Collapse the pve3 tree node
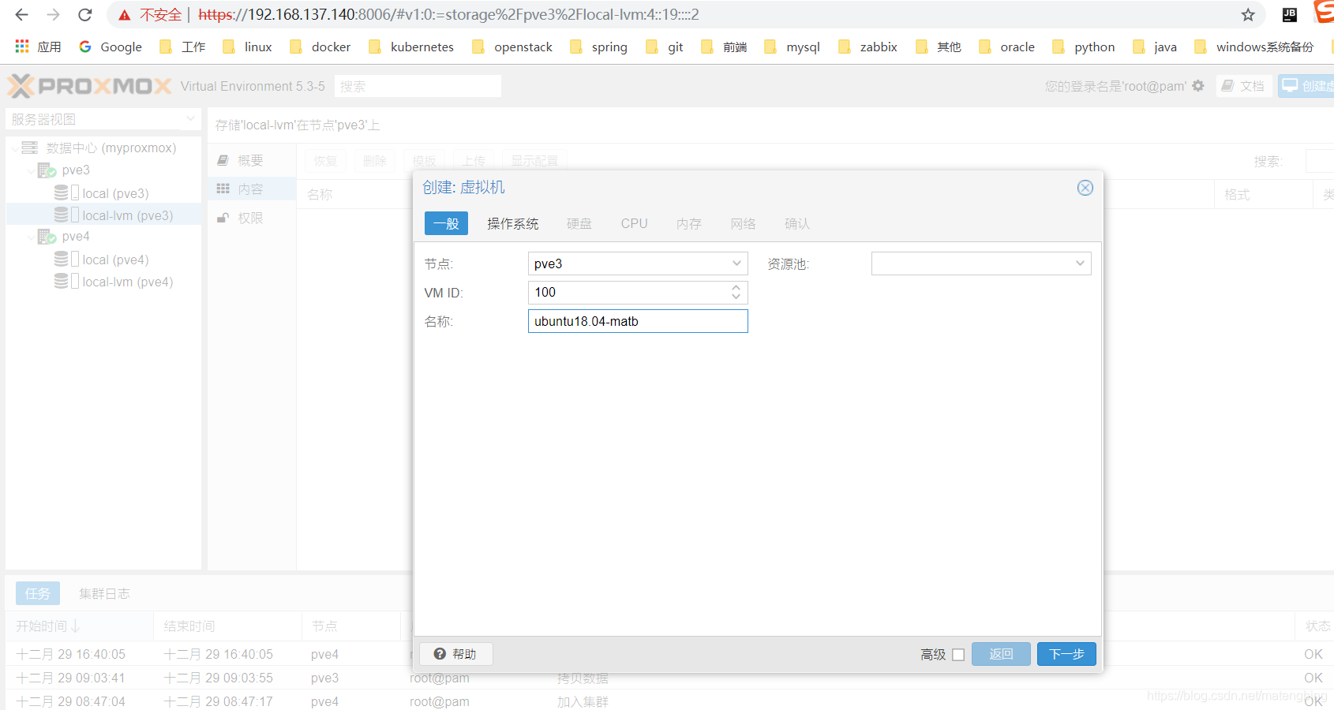 [31, 170]
